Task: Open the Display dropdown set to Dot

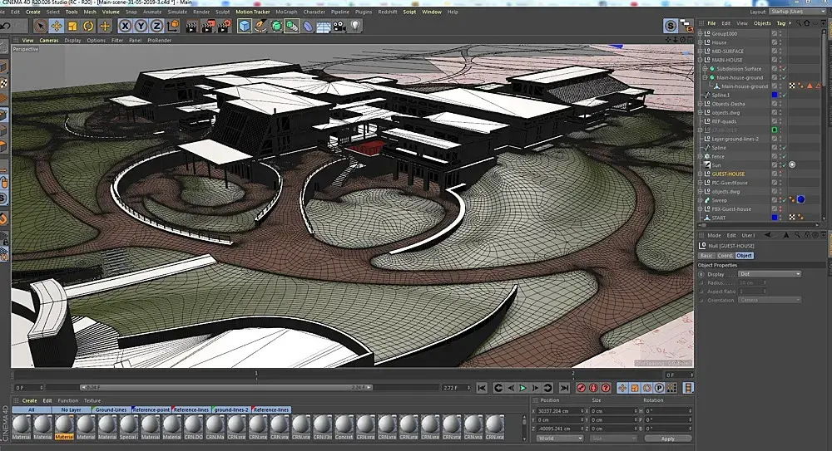Action: 769,273
